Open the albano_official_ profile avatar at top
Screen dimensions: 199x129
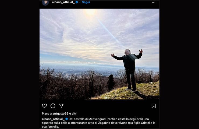click(x=45, y=2)
